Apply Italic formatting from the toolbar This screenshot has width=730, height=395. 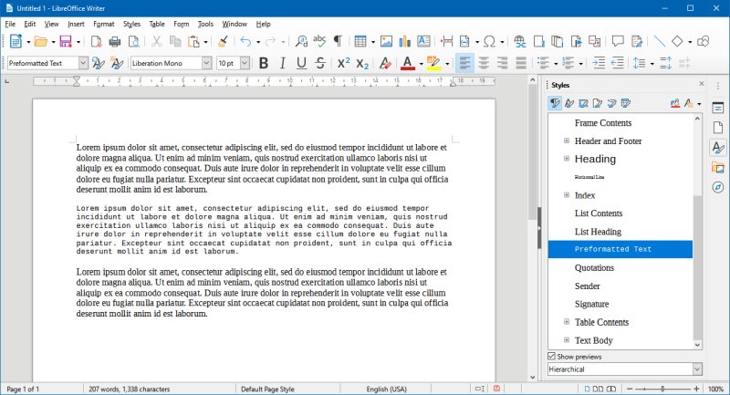(x=282, y=63)
